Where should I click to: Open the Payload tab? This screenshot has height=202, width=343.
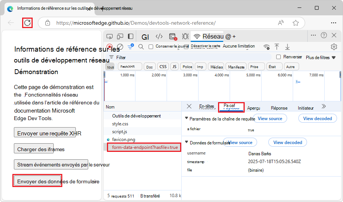coord(232,107)
